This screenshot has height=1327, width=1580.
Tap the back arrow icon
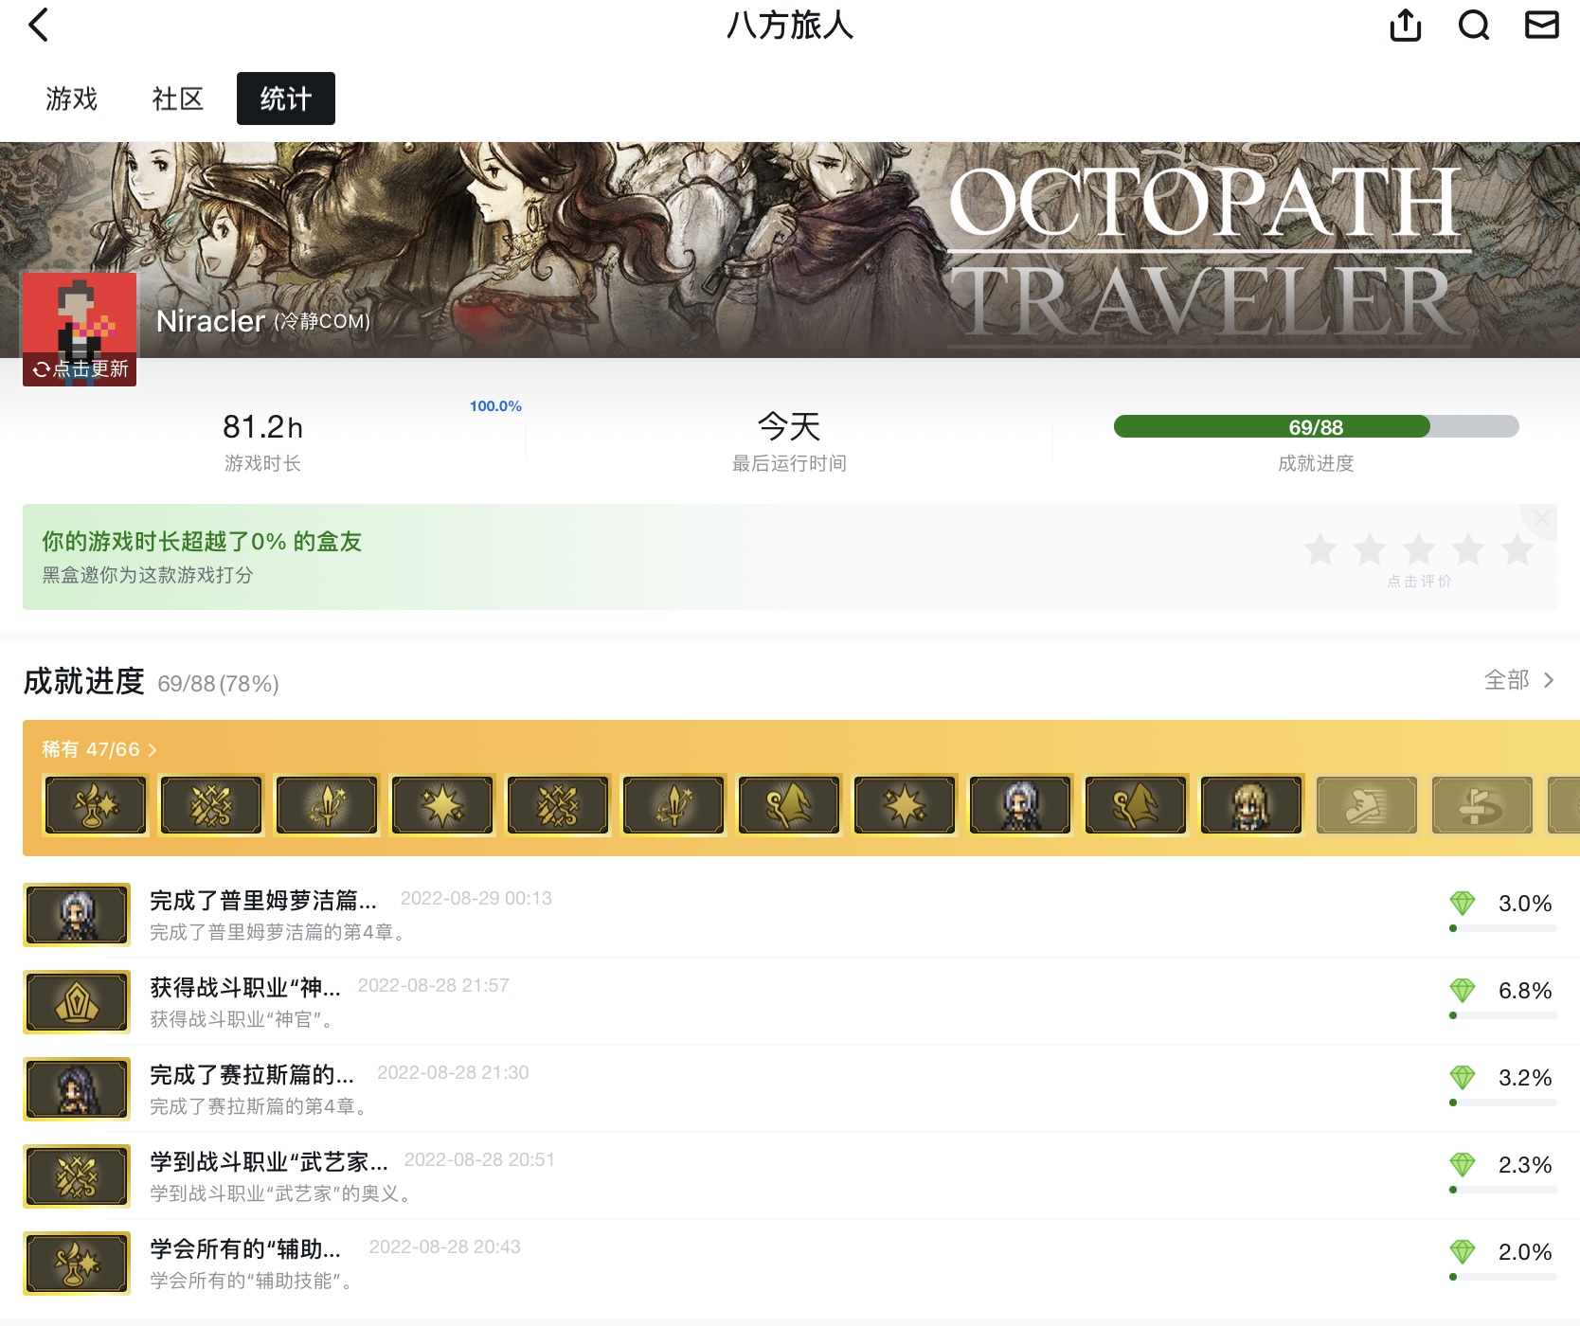pos(39,26)
